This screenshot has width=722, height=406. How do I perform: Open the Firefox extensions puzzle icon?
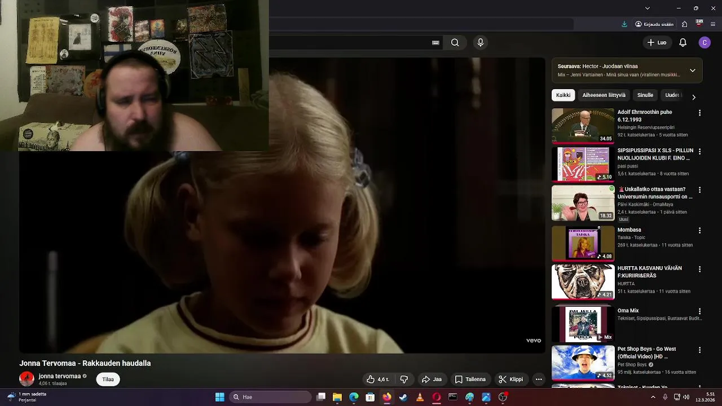pos(684,24)
